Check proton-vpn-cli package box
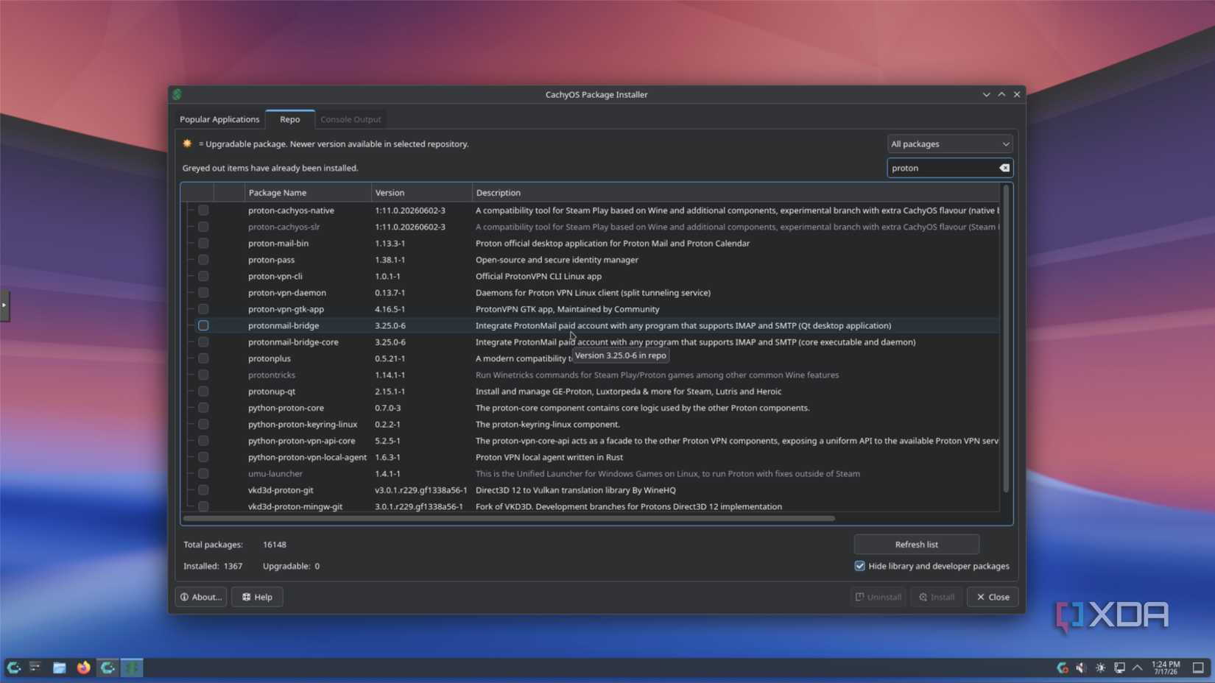 (203, 276)
